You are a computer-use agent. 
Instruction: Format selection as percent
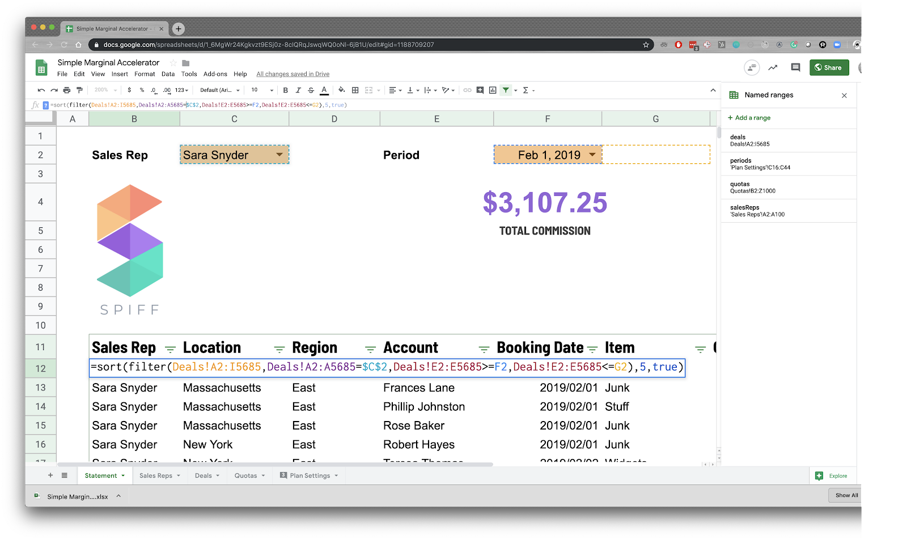click(x=142, y=90)
